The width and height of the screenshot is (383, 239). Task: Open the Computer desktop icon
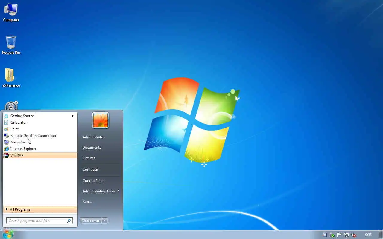point(11,12)
